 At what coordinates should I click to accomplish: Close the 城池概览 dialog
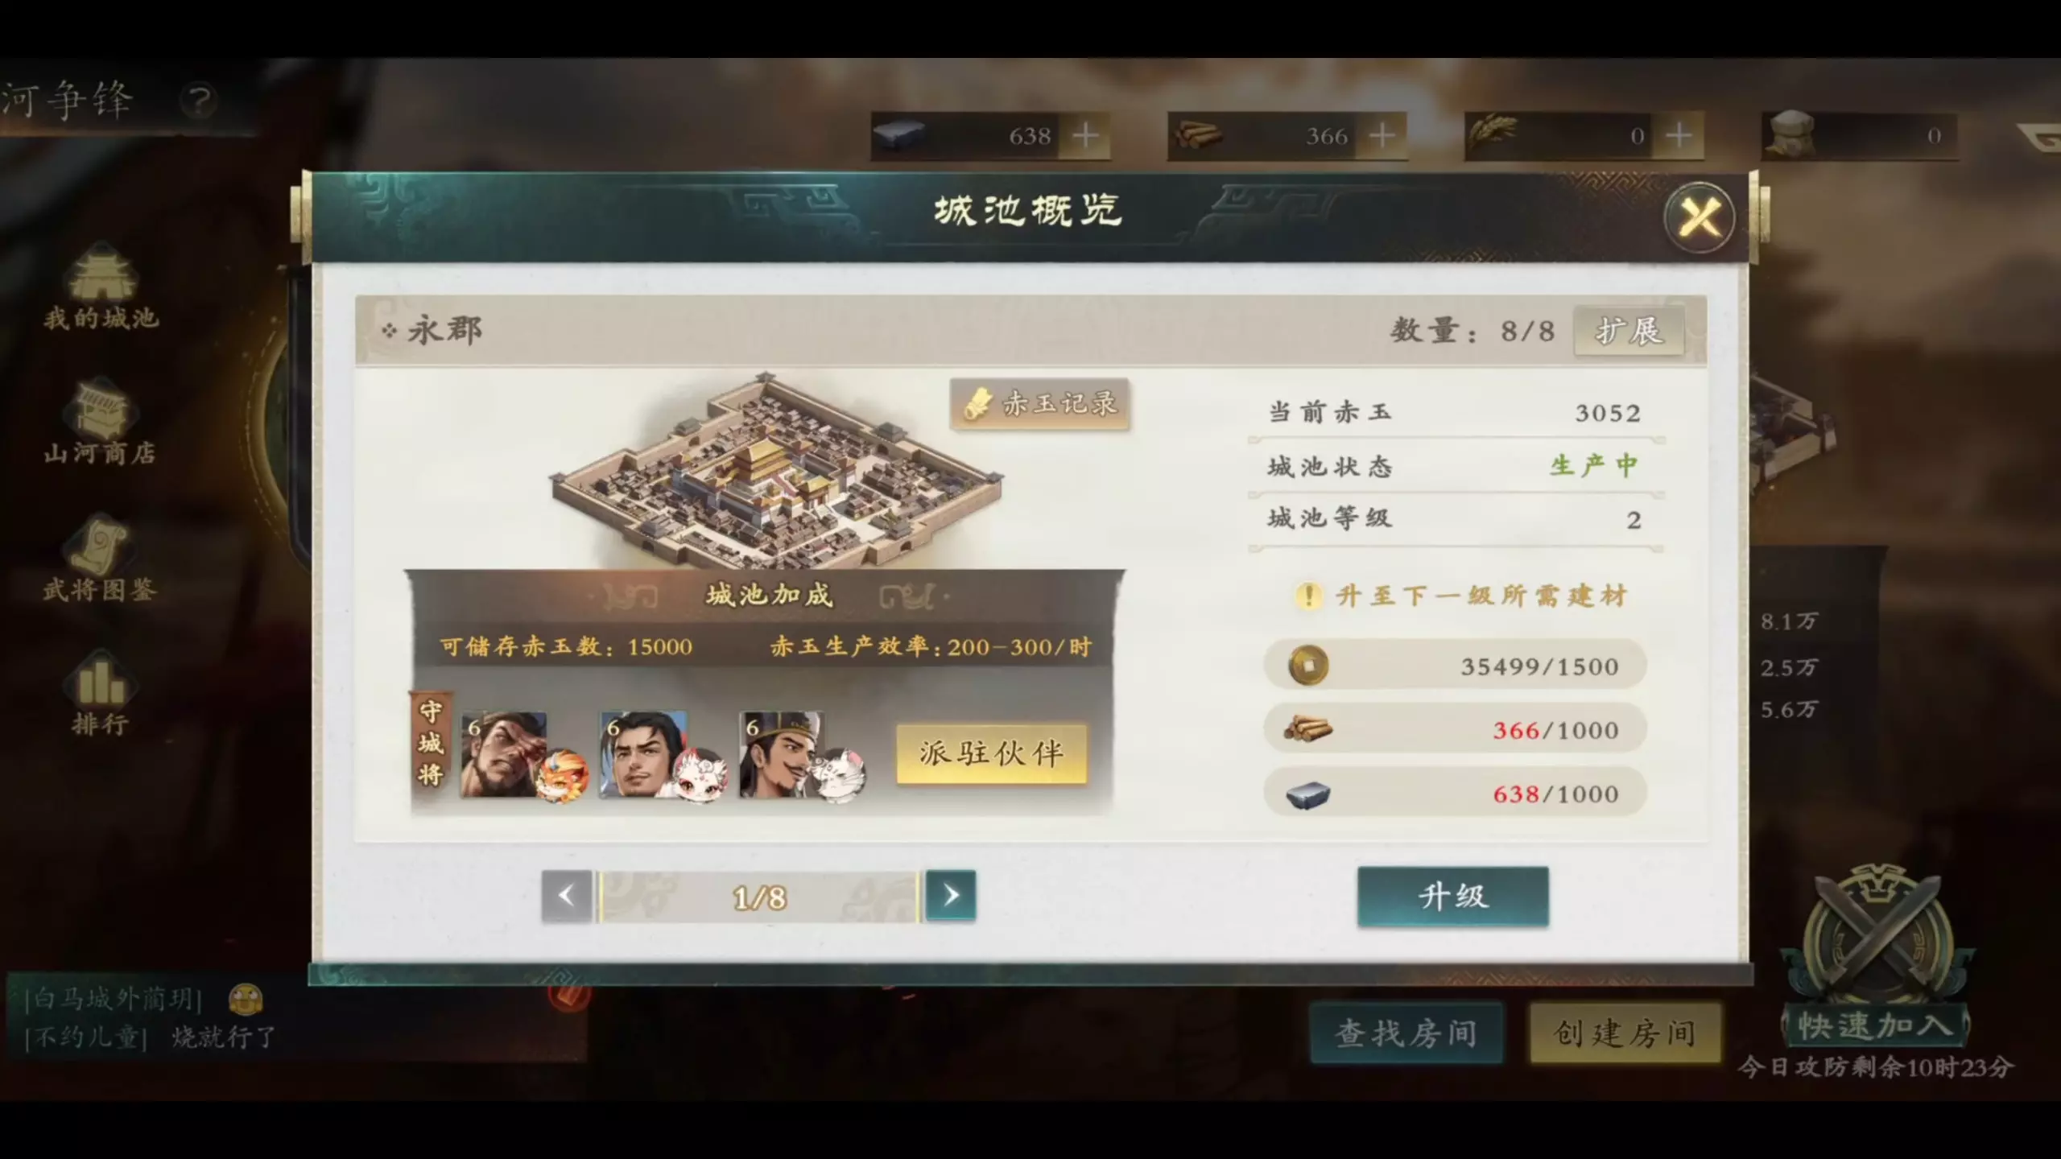[1700, 217]
